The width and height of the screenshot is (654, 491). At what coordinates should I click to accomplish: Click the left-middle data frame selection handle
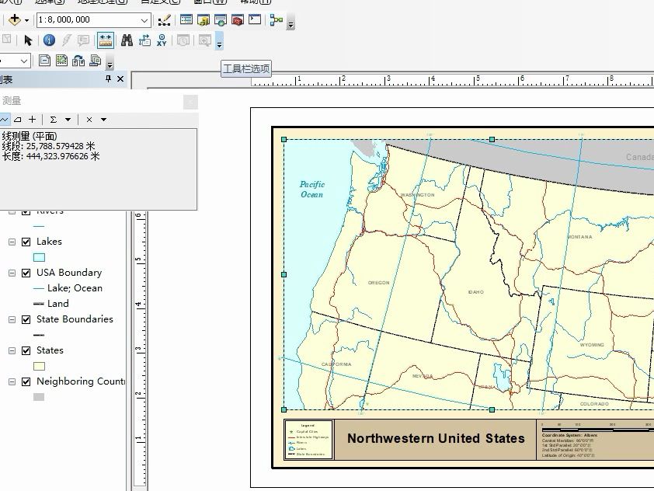284,274
